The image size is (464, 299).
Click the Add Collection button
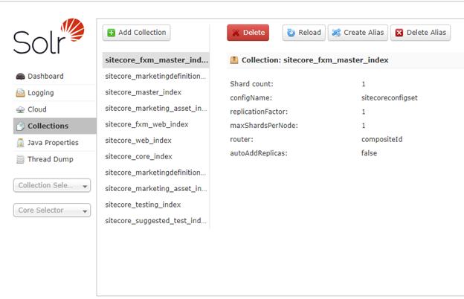point(136,33)
